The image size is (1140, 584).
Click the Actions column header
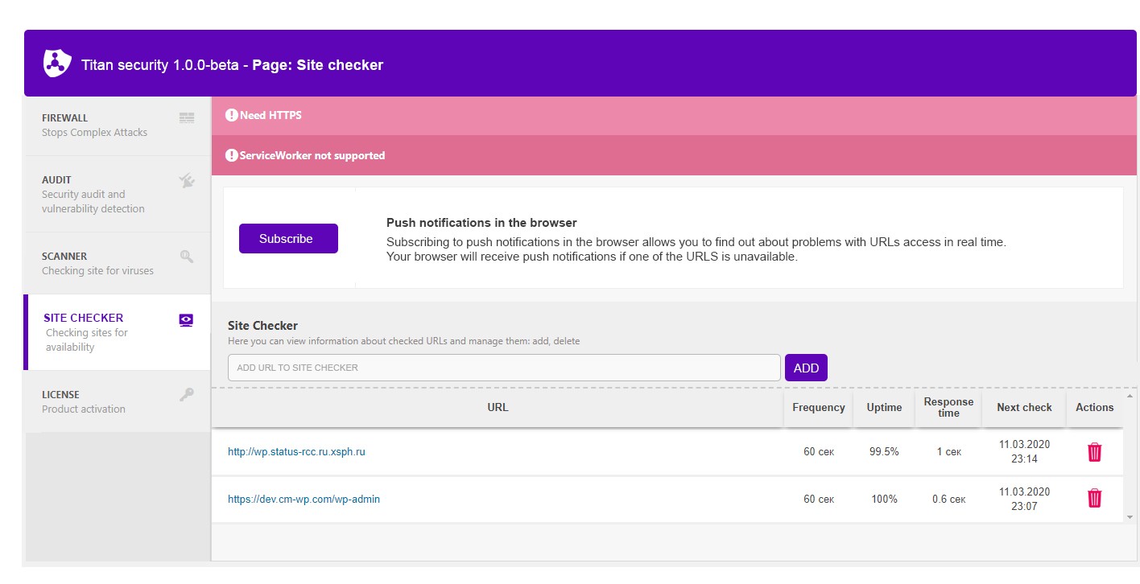(1095, 407)
